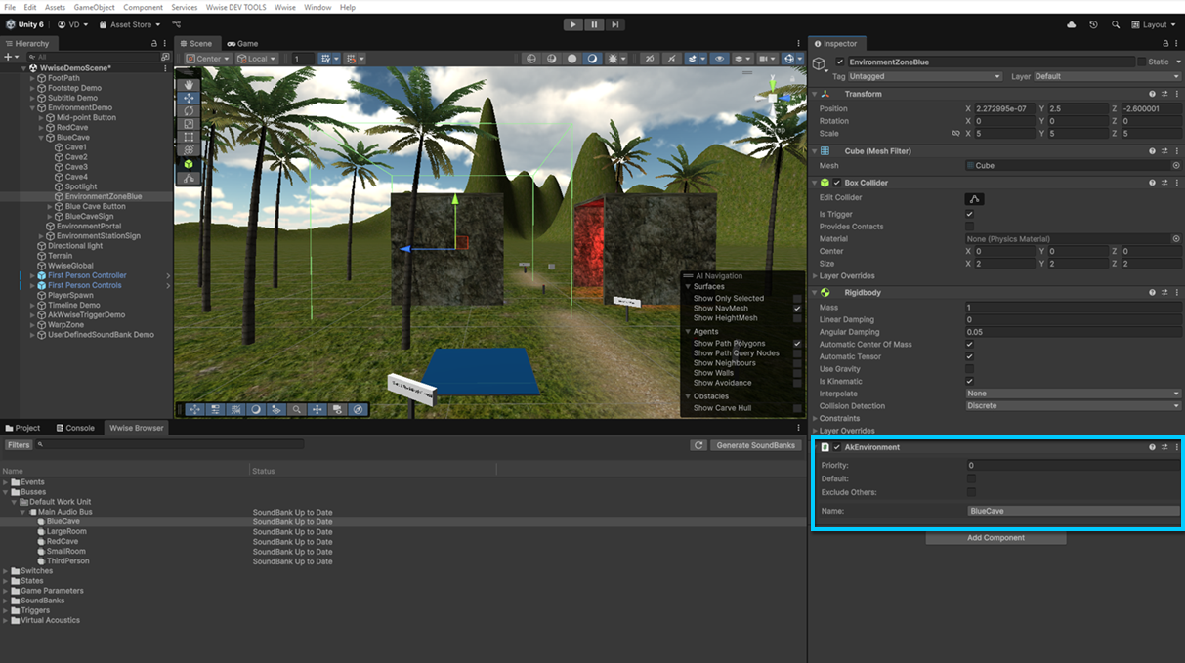The width and height of the screenshot is (1185, 663).
Task: Open the Undo History icon
Action: (x=1093, y=24)
